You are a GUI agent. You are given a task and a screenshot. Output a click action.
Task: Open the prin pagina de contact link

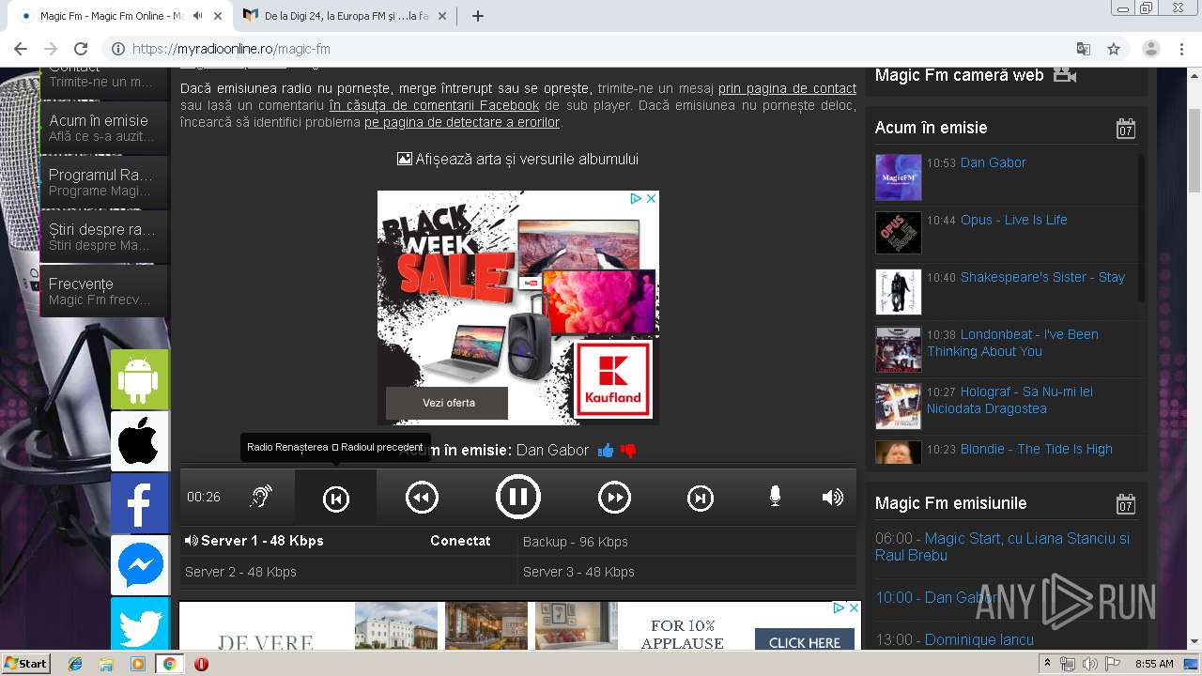tap(787, 88)
